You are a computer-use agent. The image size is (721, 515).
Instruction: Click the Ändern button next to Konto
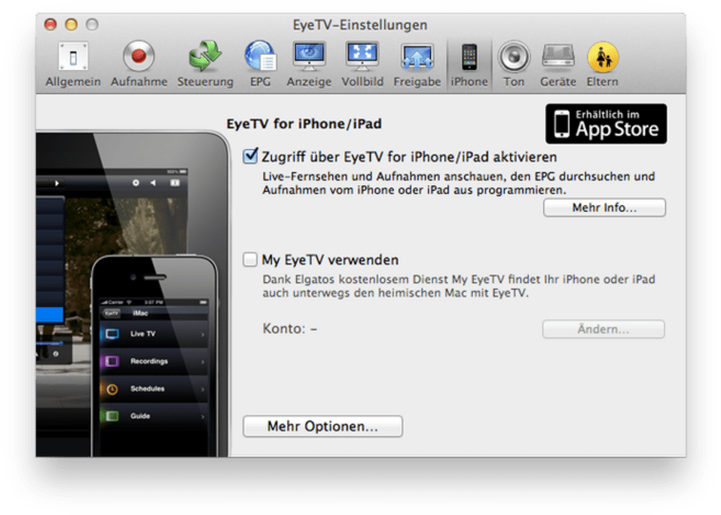point(603,329)
